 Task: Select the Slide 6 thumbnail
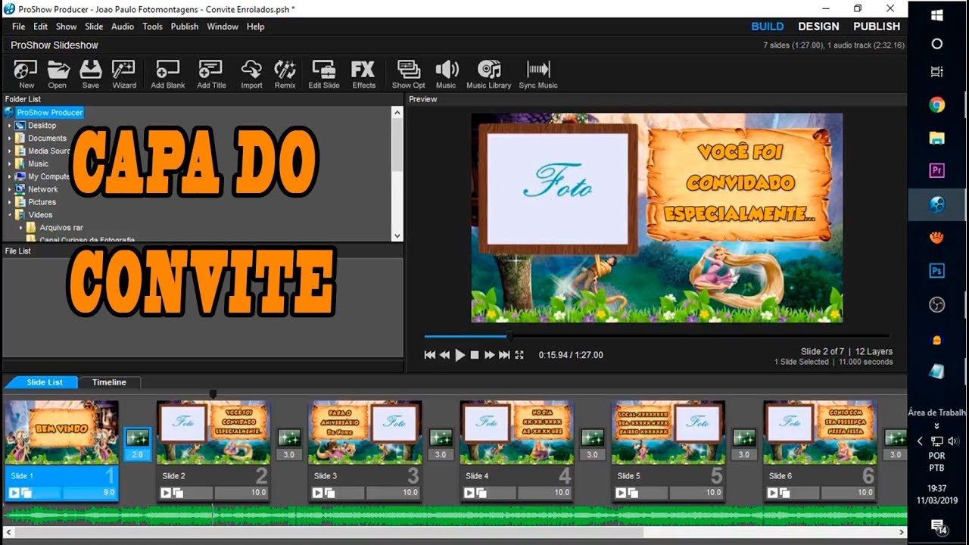click(820, 431)
